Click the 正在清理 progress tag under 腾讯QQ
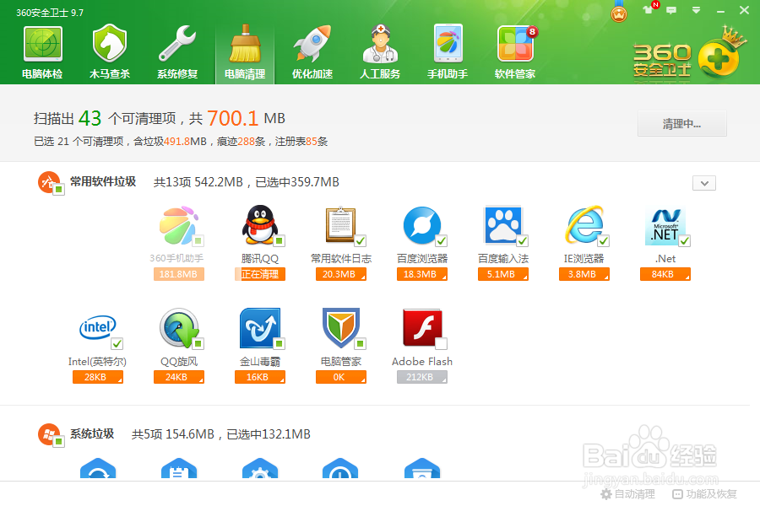Viewport: 760px width, 506px height. pos(262,274)
